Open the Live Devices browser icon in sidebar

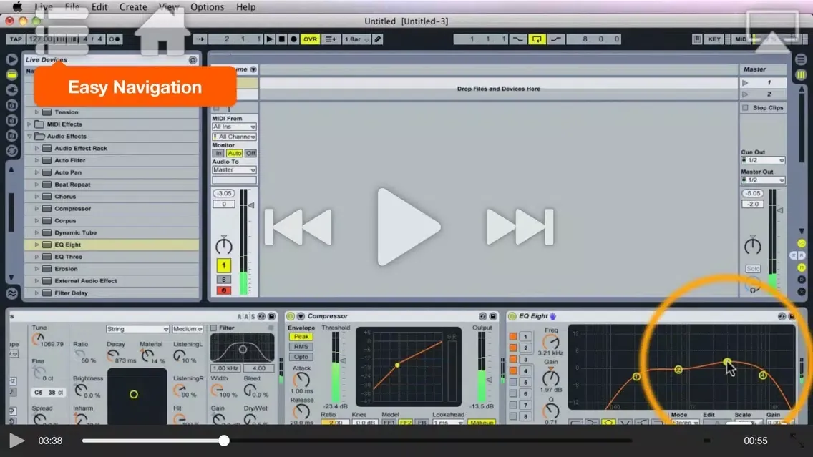(x=11, y=74)
